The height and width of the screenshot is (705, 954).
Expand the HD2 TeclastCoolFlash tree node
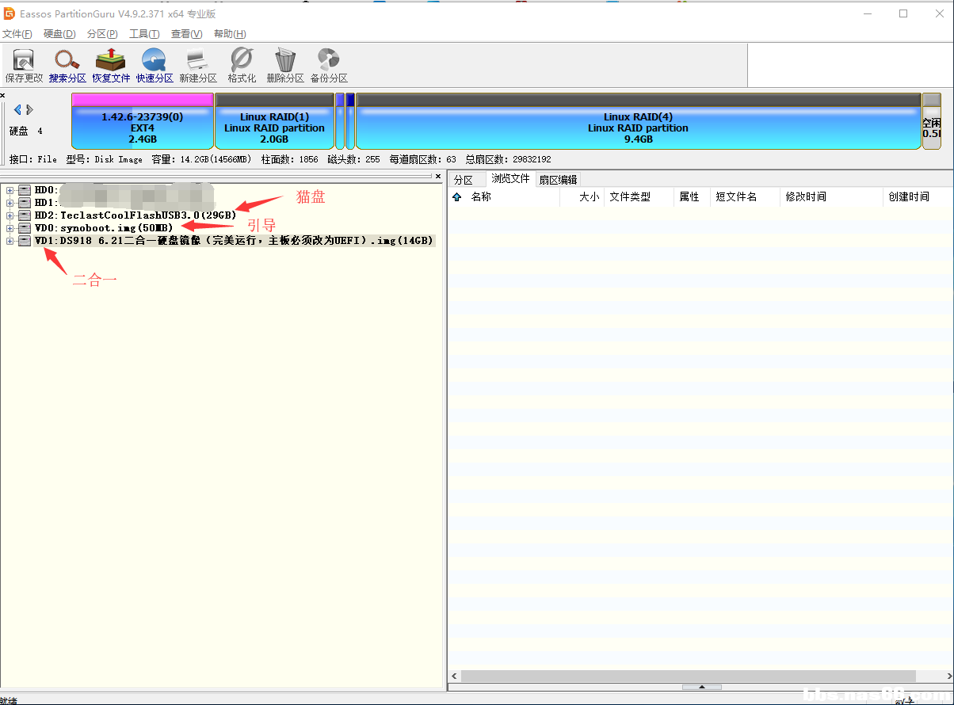10,215
